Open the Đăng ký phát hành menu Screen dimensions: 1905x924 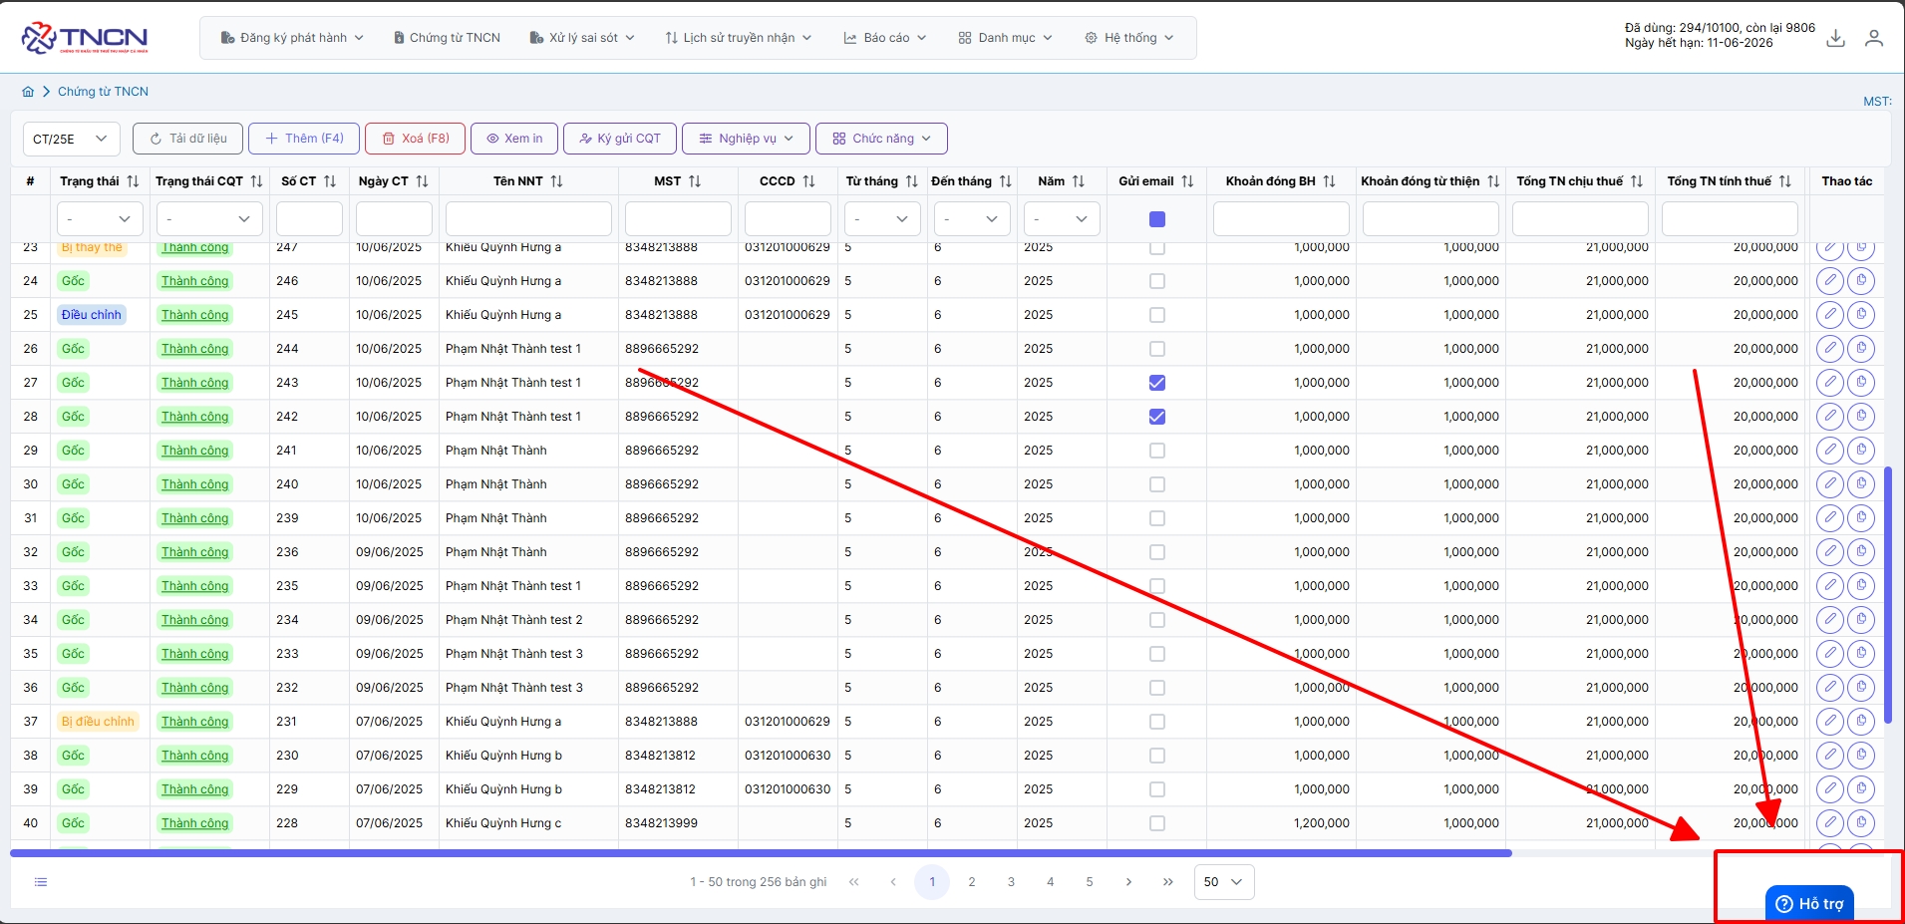(x=292, y=38)
